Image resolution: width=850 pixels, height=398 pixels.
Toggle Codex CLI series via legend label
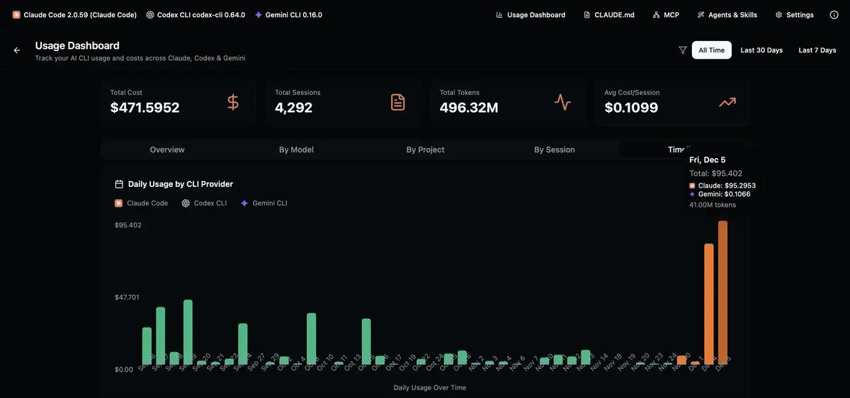click(210, 203)
